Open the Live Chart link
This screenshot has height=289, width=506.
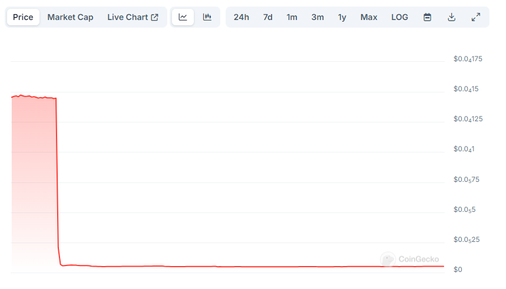pos(133,17)
